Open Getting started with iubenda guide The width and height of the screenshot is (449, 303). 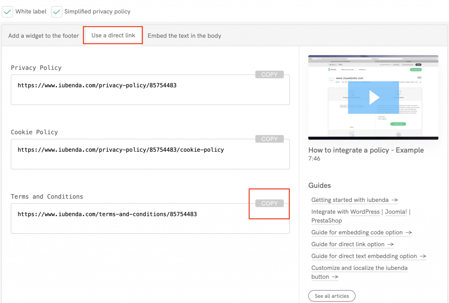click(350, 200)
